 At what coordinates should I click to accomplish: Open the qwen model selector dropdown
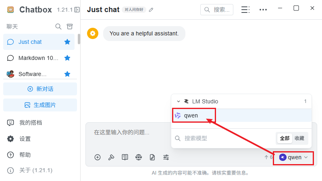(293, 157)
